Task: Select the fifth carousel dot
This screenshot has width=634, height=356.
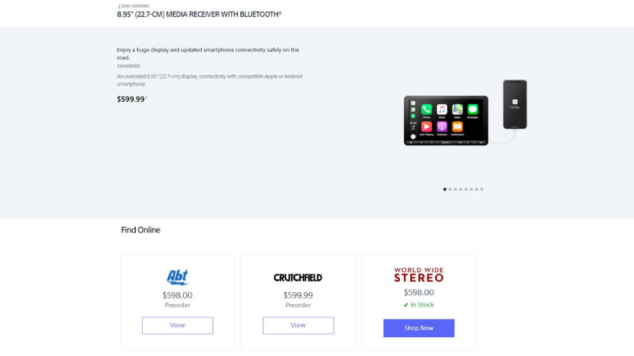Action: pyautogui.click(x=466, y=189)
